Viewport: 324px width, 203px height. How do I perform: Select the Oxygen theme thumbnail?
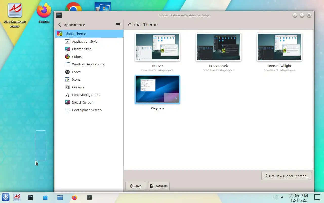157,89
